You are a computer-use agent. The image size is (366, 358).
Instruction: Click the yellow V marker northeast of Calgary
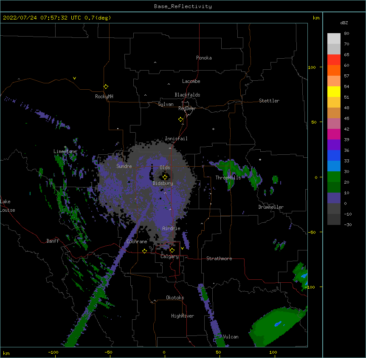click(x=182, y=248)
